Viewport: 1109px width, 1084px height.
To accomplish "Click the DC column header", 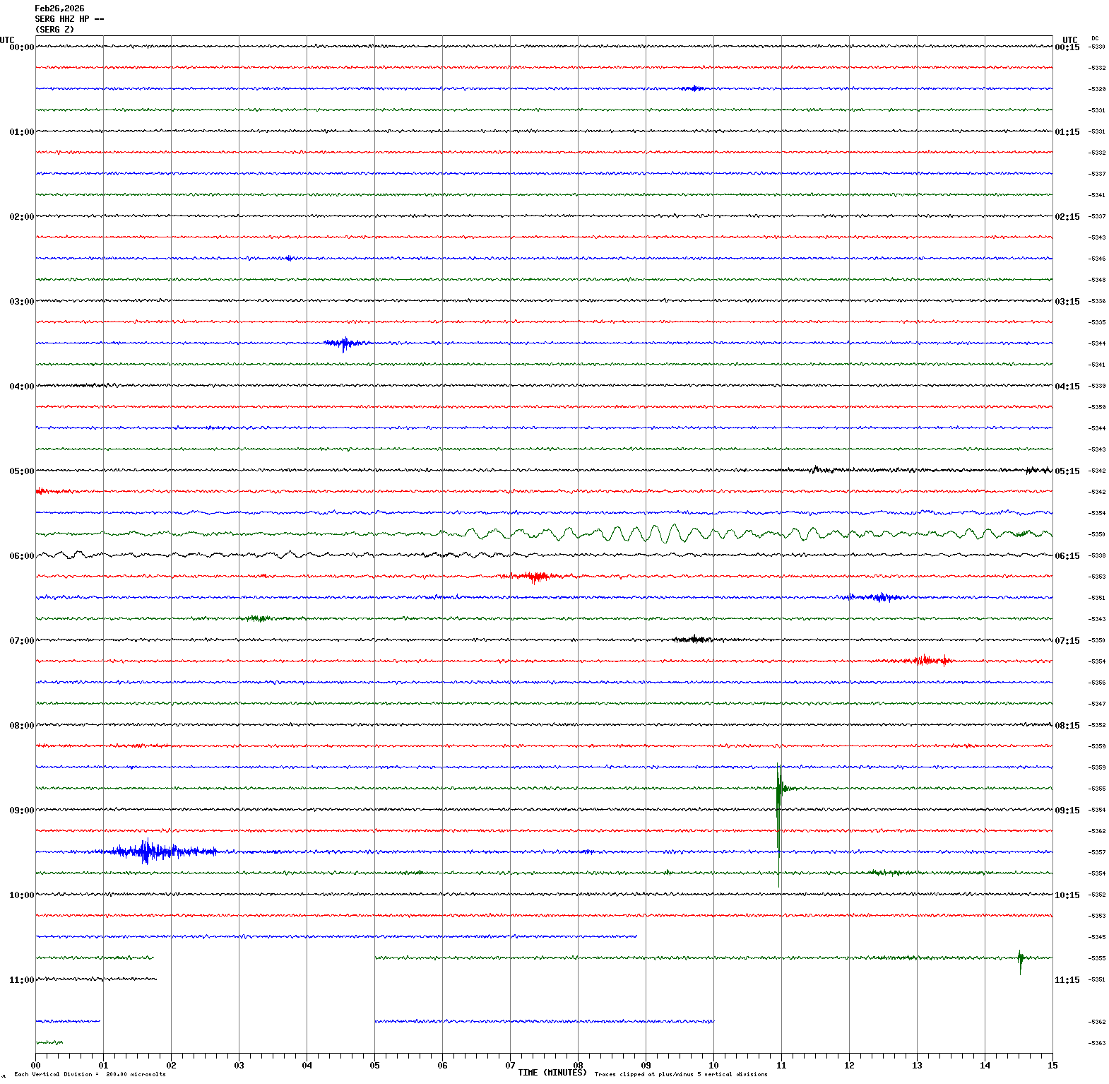I will click(1095, 38).
